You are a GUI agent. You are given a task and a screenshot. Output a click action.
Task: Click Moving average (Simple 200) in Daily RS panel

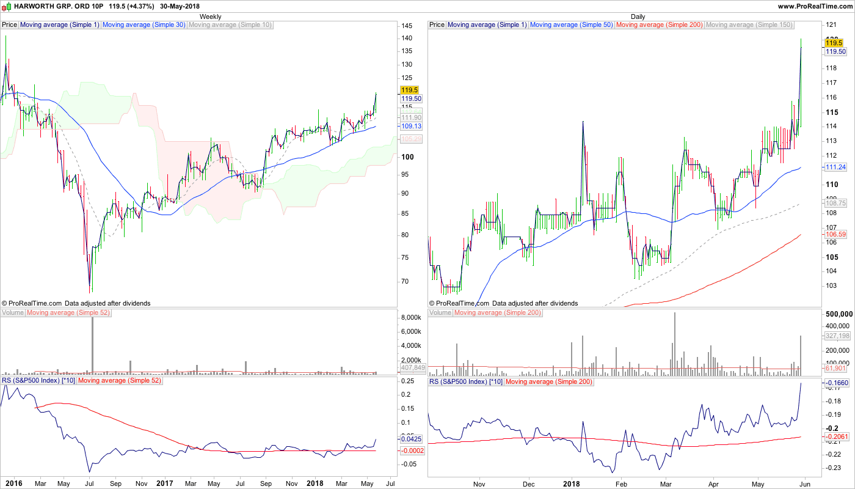tap(550, 381)
